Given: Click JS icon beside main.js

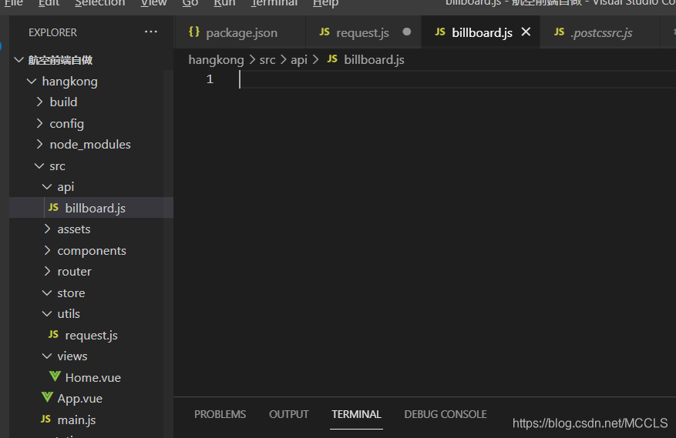Looking at the screenshot, I should click(x=45, y=419).
